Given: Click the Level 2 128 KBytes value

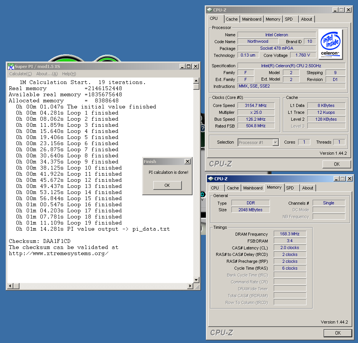Looking at the screenshot, I should [326, 119].
